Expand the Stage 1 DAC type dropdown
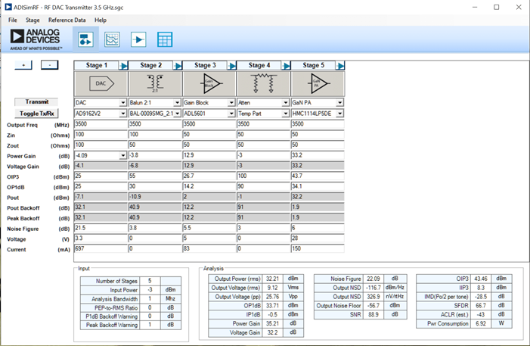530x346 pixels. 122,102
